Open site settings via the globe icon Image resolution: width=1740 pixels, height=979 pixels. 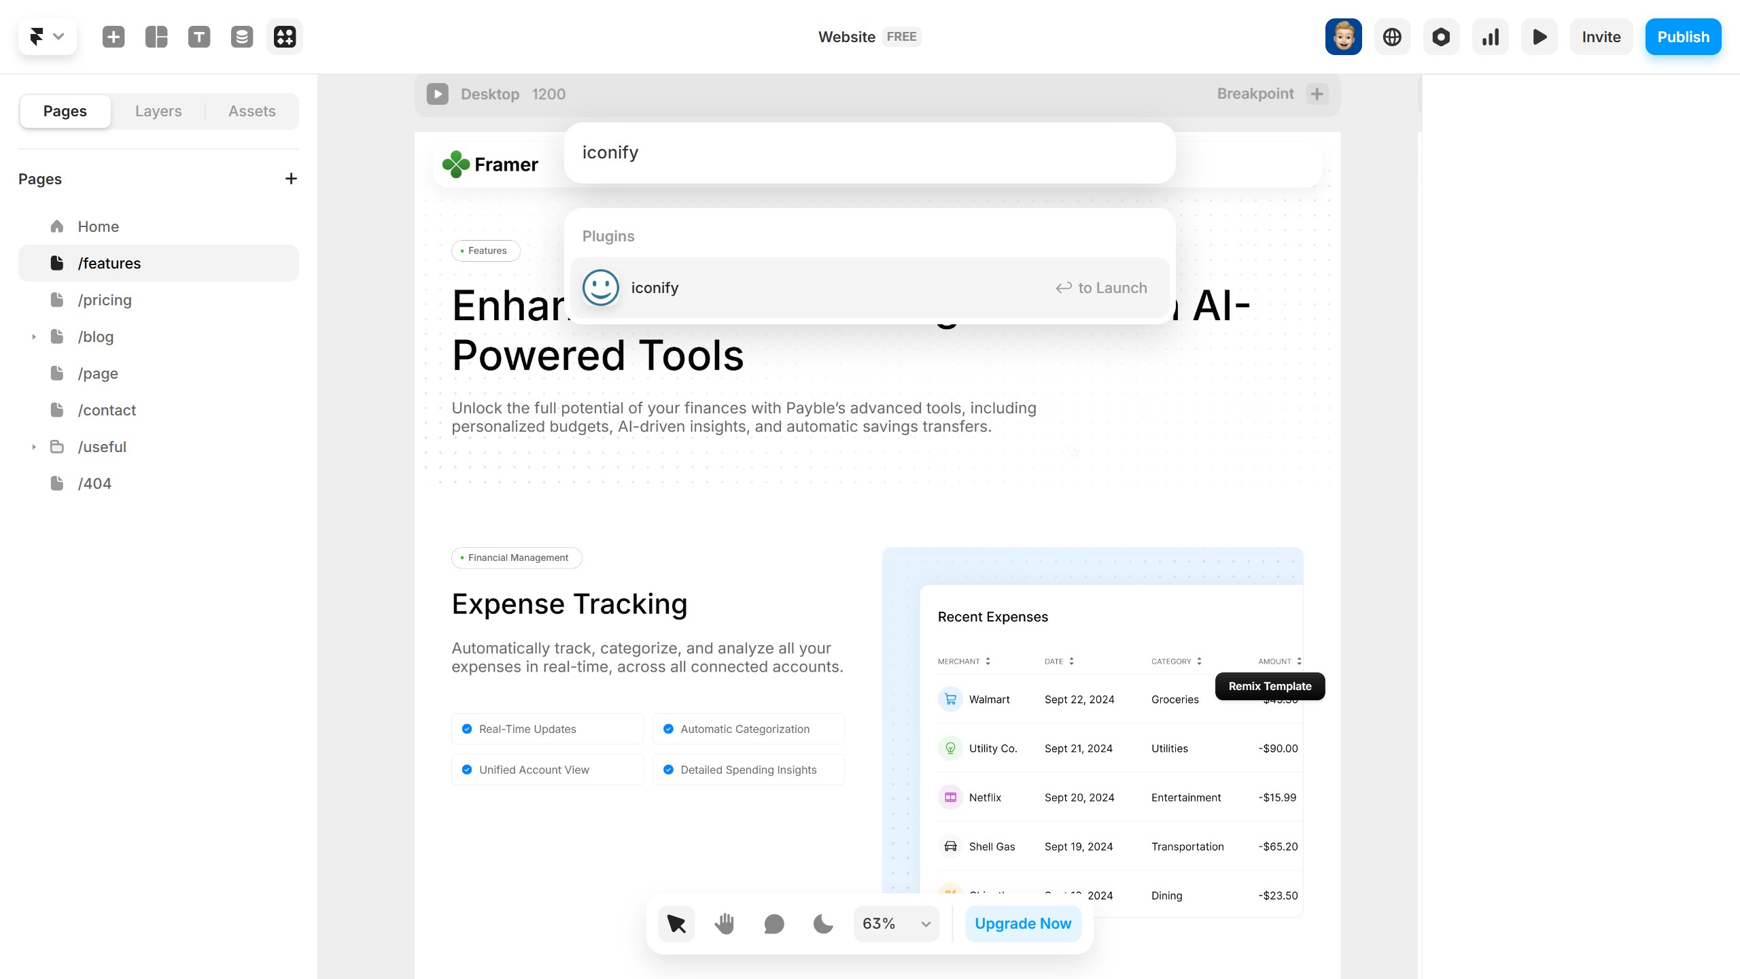pos(1392,37)
